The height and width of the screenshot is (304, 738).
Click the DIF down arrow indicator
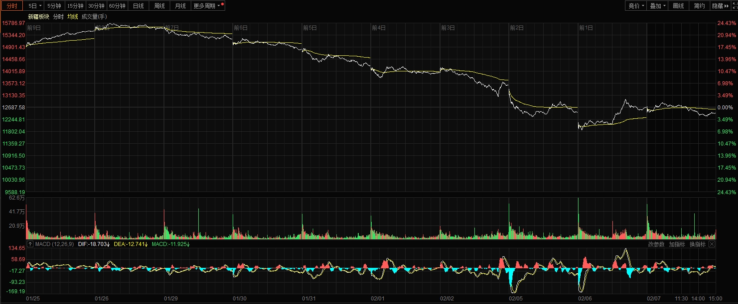(109, 244)
